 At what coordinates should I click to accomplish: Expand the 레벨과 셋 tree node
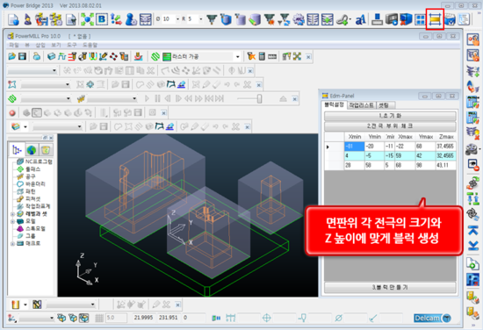click(12, 214)
